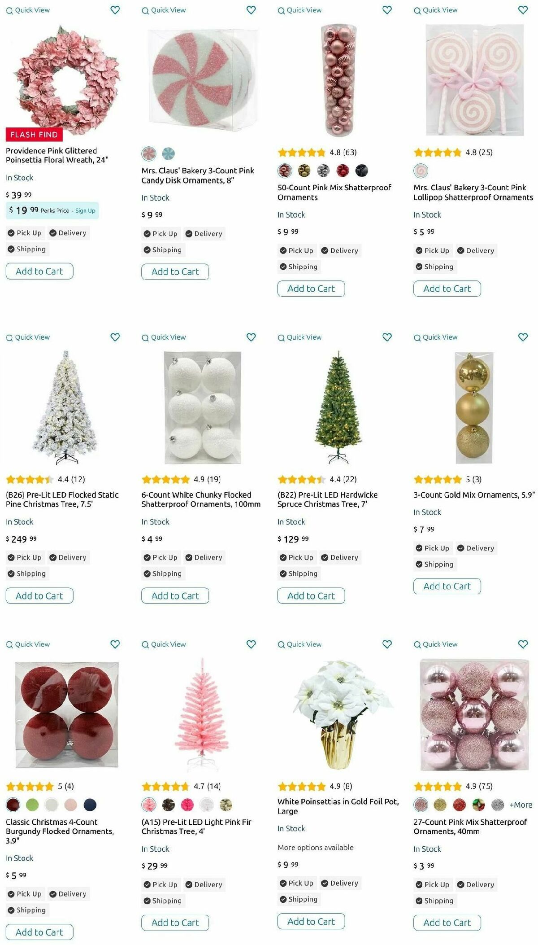Click the pink fir Christmas tree image

[x=202, y=714]
